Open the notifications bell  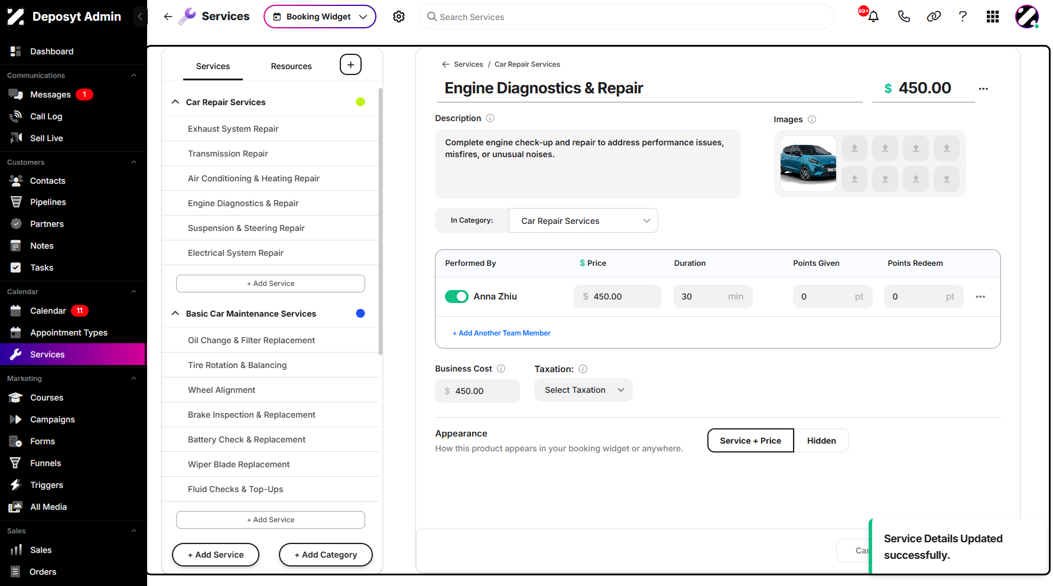tap(873, 17)
